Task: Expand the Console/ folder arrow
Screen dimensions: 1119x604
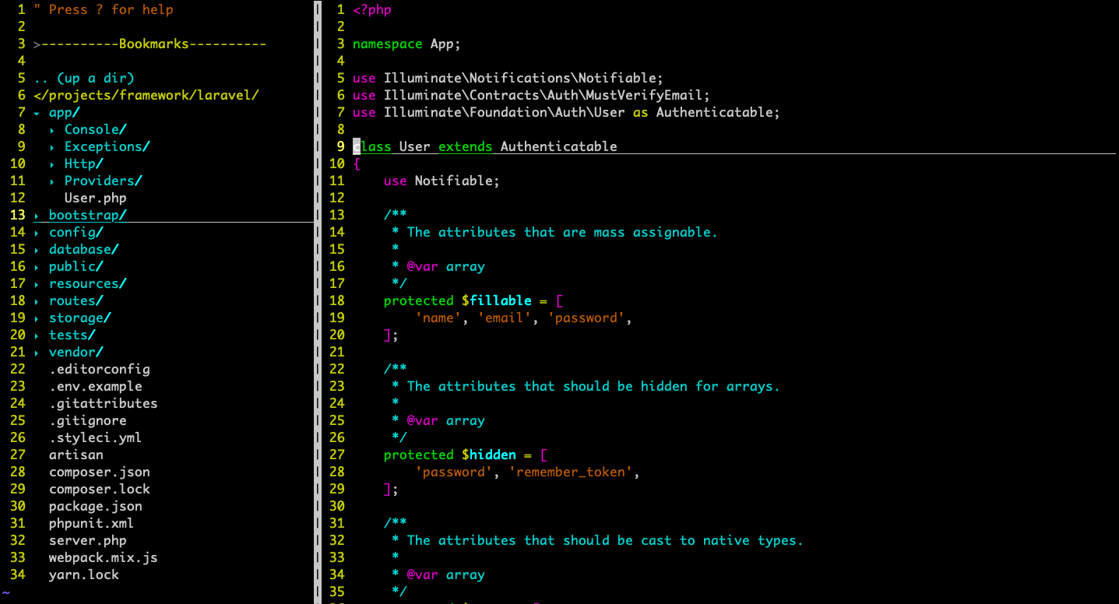Action: coord(52,130)
